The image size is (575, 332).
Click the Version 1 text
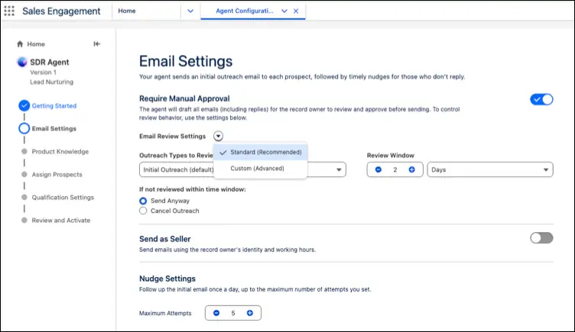(x=44, y=72)
